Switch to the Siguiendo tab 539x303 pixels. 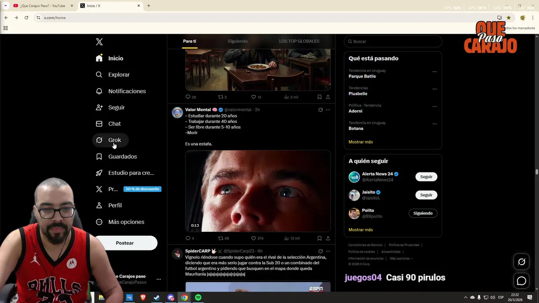(x=237, y=41)
